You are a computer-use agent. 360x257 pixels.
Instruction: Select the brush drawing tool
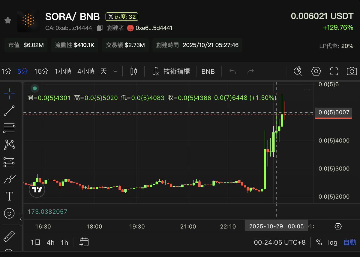point(9,179)
